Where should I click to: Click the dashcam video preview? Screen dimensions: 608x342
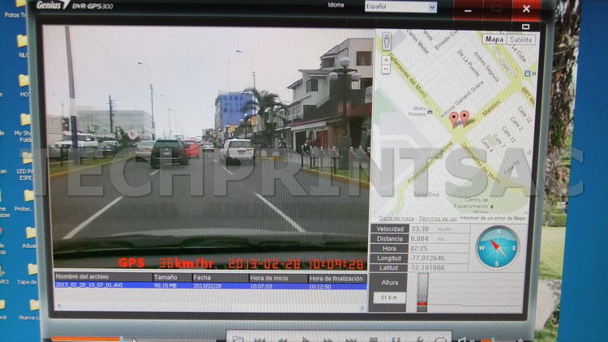point(209,147)
